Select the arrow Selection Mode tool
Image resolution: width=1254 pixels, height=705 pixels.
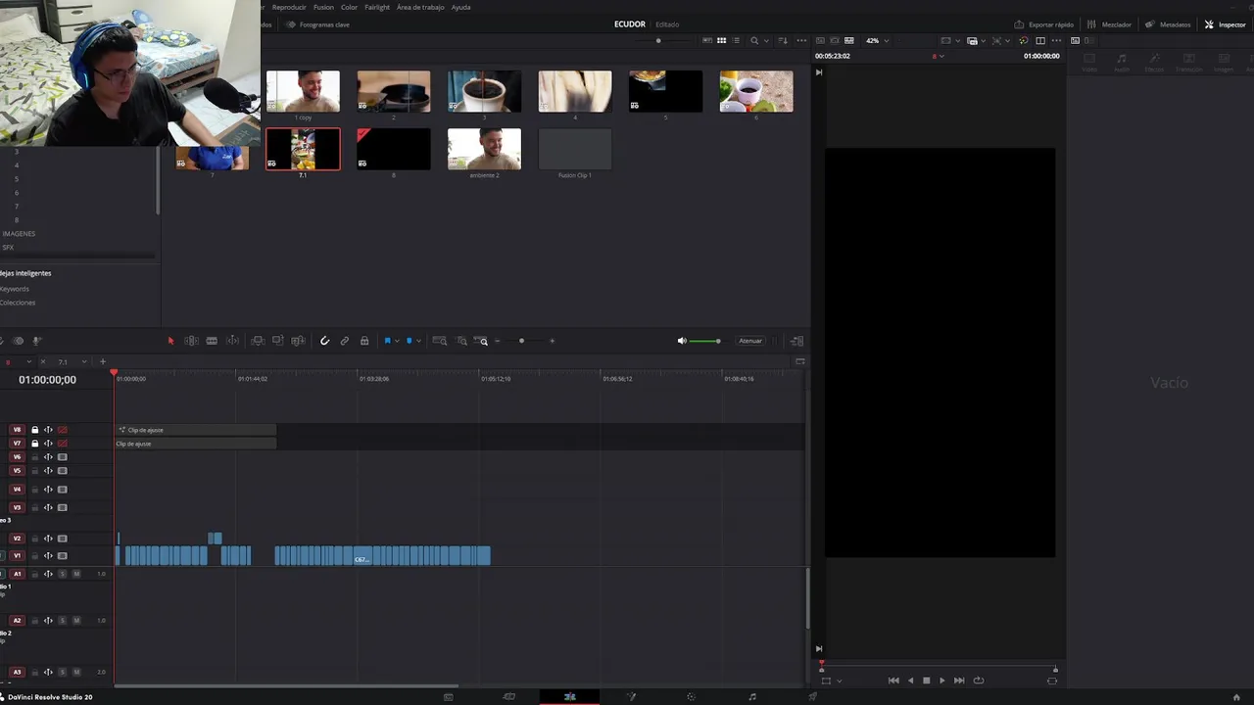pyautogui.click(x=170, y=341)
